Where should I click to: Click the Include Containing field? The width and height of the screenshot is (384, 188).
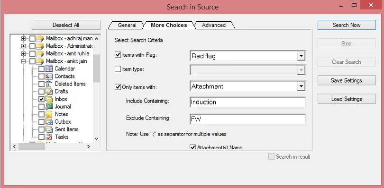click(247, 102)
